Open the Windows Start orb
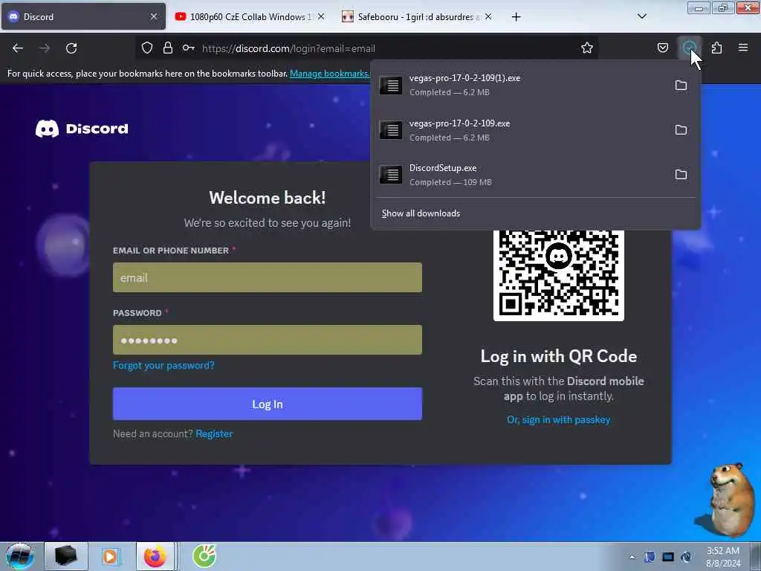761x571 pixels. click(20, 556)
